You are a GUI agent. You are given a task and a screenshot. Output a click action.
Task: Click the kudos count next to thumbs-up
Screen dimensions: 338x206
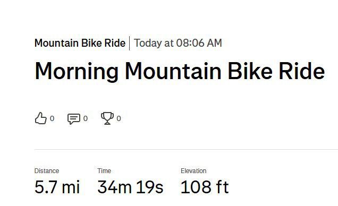tap(52, 118)
